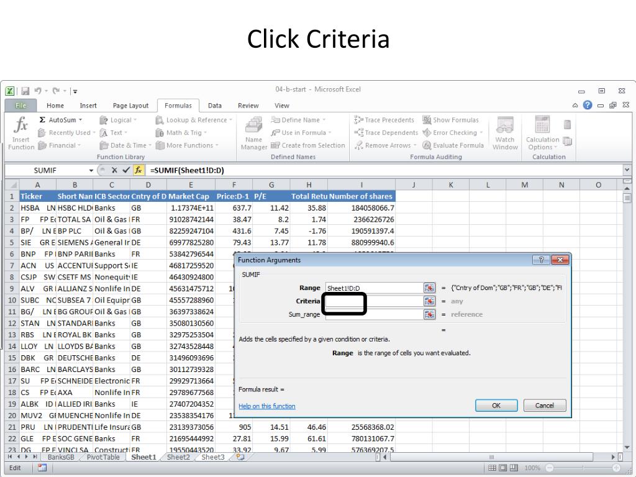Viewport: 636px width, 477px height.
Task: Click the insert new worksheet tab icon
Action: (x=240, y=457)
